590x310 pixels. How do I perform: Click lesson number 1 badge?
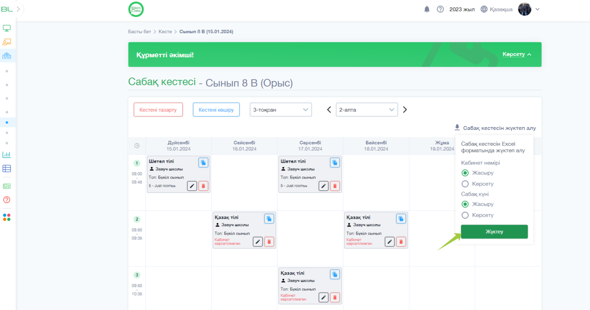(x=137, y=163)
